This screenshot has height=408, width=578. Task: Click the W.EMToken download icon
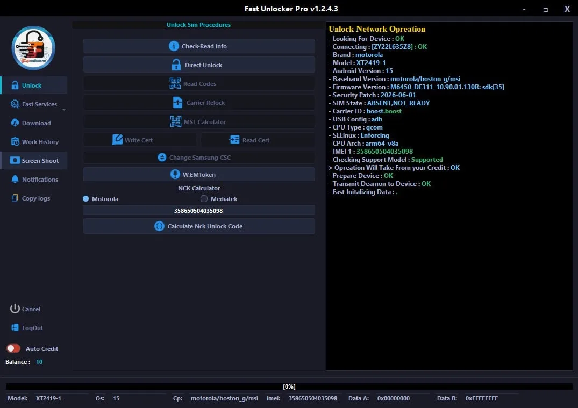[175, 174]
